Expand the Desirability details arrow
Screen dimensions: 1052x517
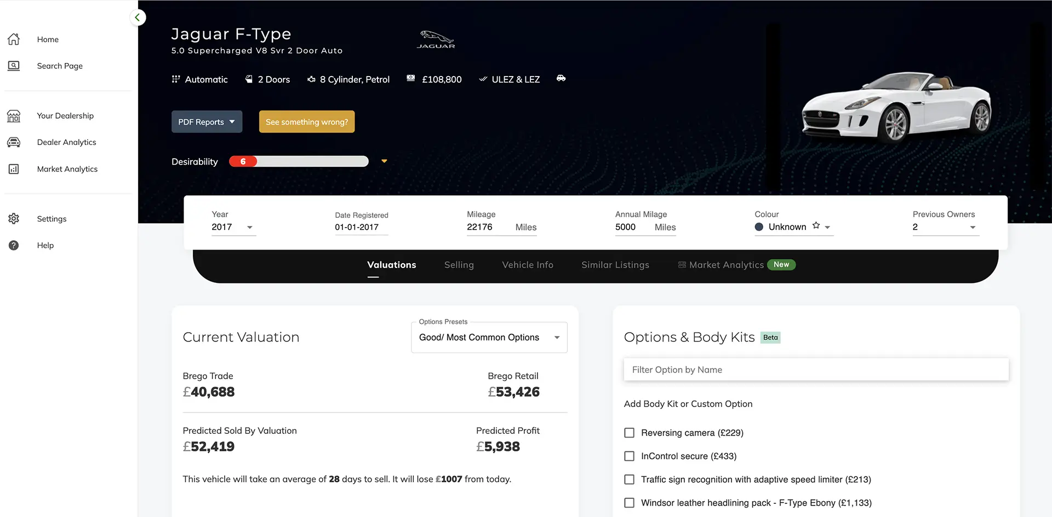click(x=384, y=161)
